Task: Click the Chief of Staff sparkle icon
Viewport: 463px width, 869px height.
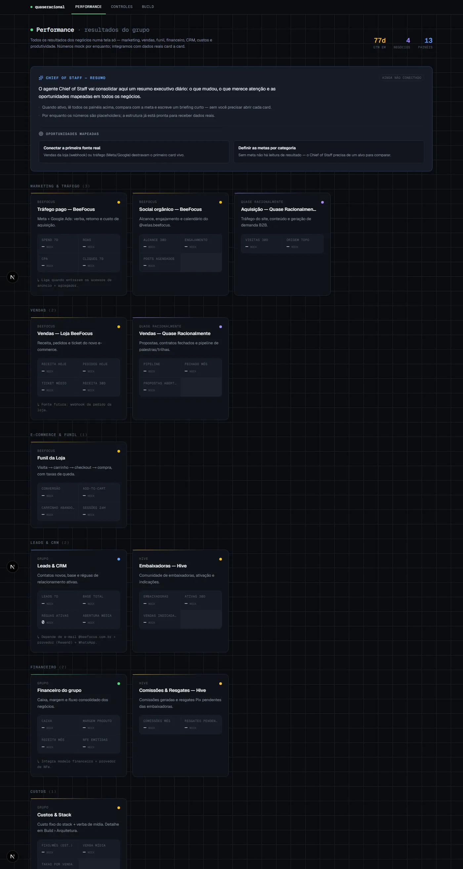Action: (x=41, y=78)
